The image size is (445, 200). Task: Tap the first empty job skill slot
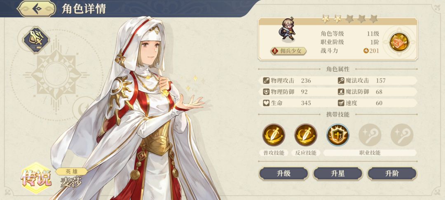pos(370,135)
